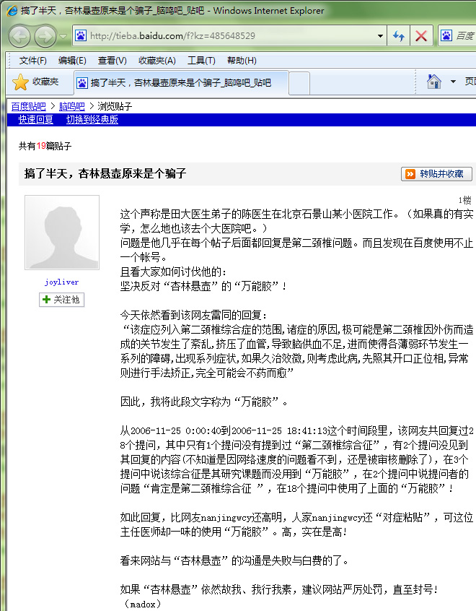Click the 关注他 follow button
Viewport: 476px width, 611px height.
[x=61, y=300]
